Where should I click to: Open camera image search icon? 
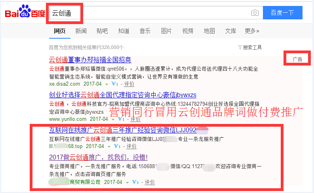(x=255, y=13)
